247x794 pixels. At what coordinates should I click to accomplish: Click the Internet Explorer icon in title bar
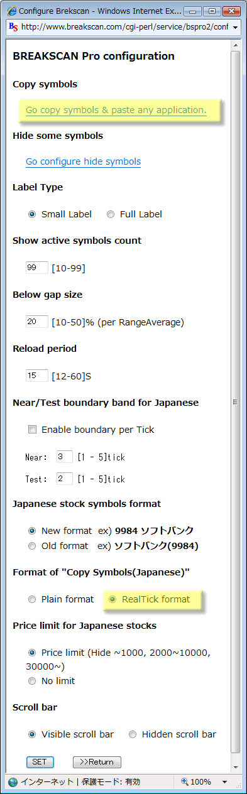[11, 11]
